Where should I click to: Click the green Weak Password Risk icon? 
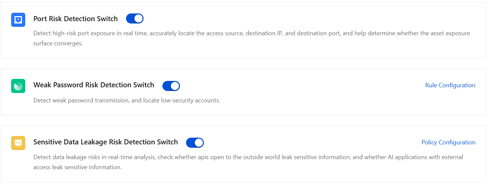[x=18, y=86]
